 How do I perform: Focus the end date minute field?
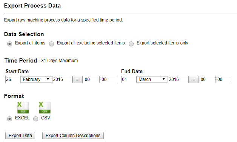tap(224, 79)
